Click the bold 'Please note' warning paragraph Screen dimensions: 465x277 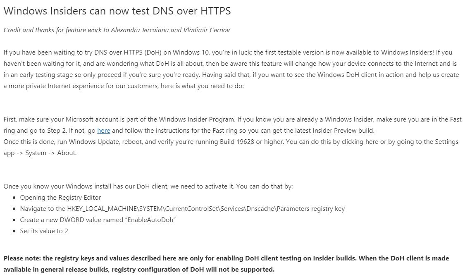coord(226,264)
